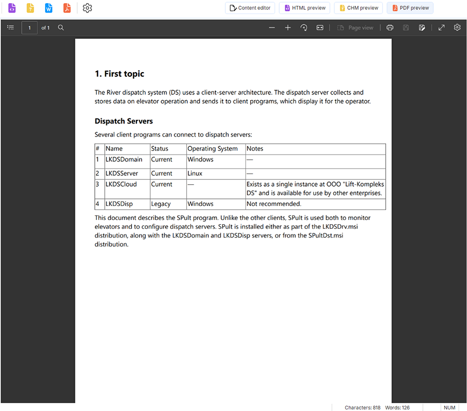Click the 'Operating System' column header
This screenshot has width=467, height=411.
pos(216,149)
